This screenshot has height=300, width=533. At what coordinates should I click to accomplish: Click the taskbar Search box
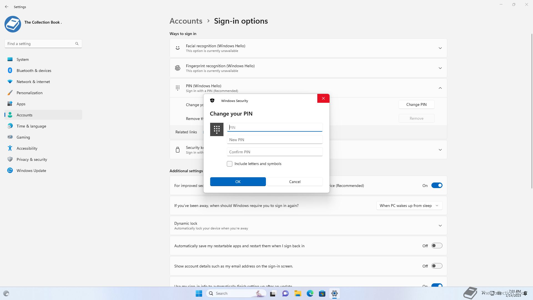(x=236, y=293)
